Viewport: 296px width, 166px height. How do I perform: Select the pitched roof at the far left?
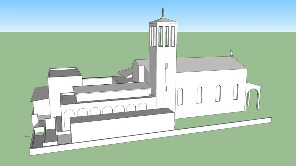[39, 94]
